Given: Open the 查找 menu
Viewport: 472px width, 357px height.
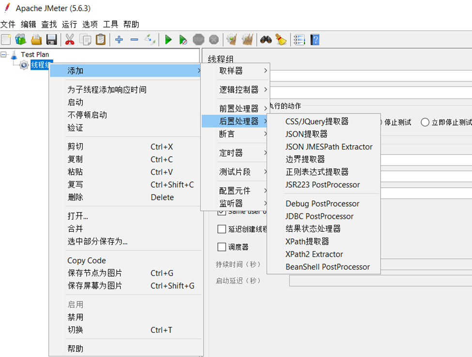Looking at the screenshot, I should (x=49, y=24).
